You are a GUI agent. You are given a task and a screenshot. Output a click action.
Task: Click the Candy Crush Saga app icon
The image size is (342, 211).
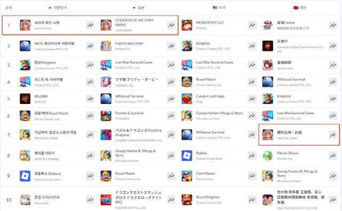click(x=187, y=99)
